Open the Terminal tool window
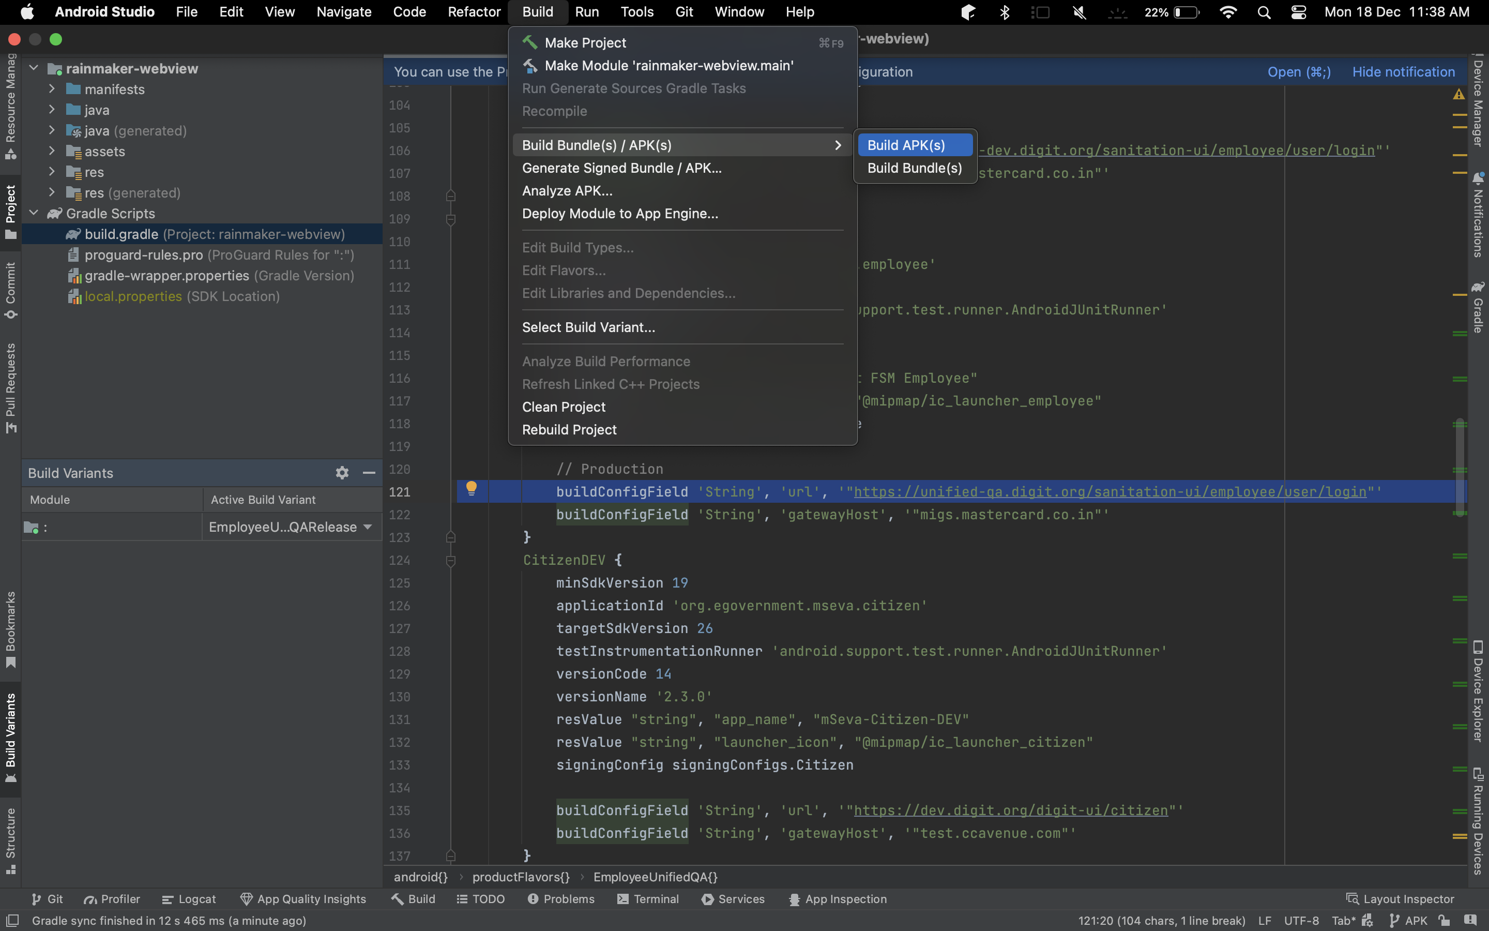The width and height of the screenshot is (1489, 931). [648, 899]
